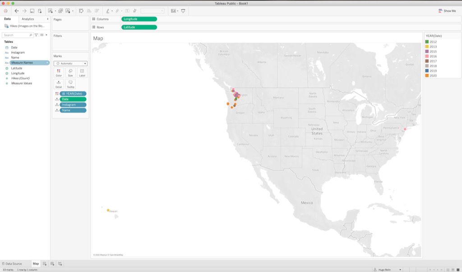Open the mark type dropdown showing Automatic

pyautogui.click(x=70, y=63)
